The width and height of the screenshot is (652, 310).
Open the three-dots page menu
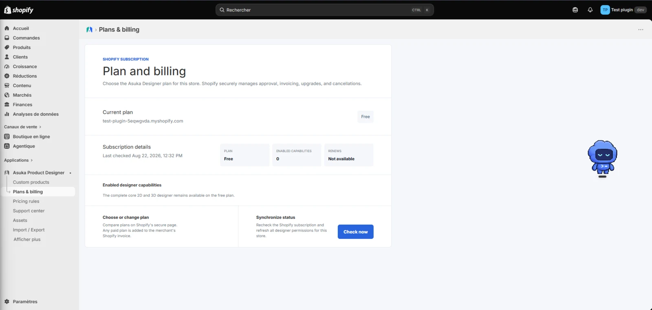[641, 30]
